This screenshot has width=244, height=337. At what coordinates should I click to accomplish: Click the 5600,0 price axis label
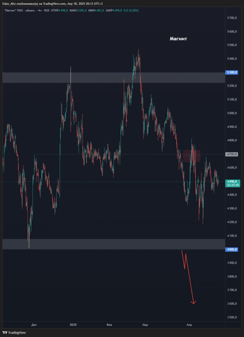232,32
